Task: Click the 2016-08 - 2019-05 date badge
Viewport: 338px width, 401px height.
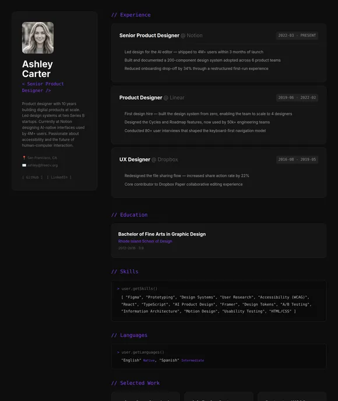Action: 297,160
